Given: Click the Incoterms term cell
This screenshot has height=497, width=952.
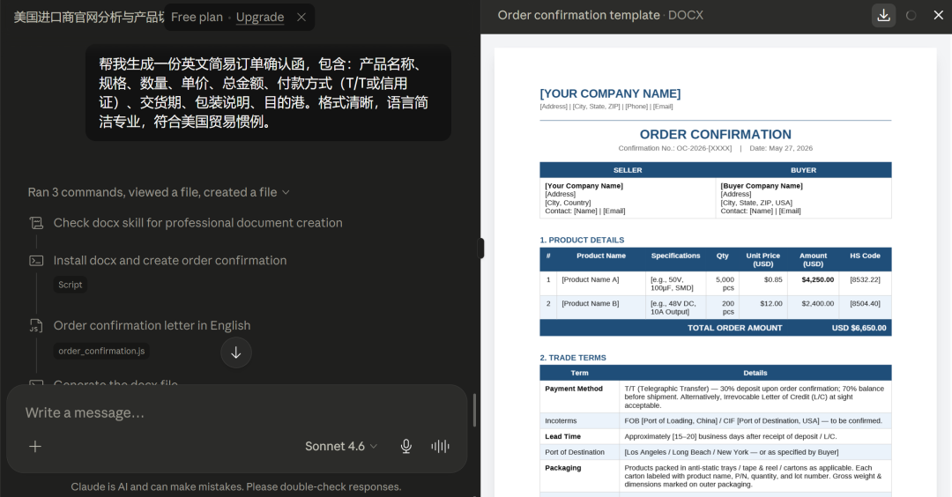Looking at the screenshot, I should [579, 420].
